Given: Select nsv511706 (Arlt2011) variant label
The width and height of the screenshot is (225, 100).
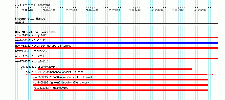Looking at the screenshot, I should pos(30,56).
